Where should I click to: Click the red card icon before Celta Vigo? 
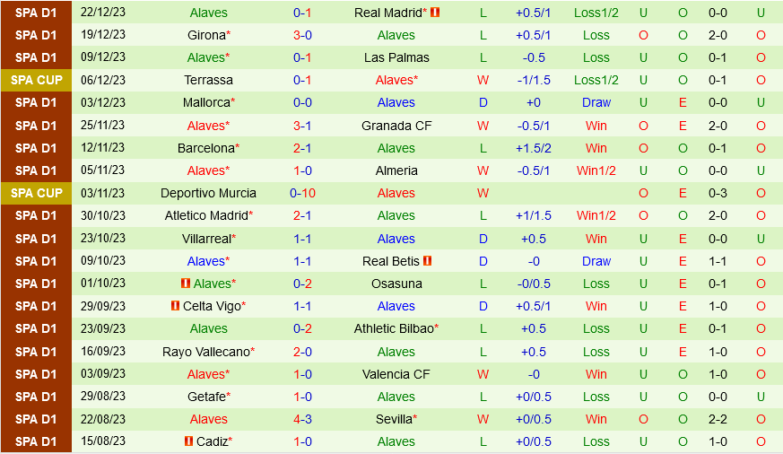pos(175,306)
